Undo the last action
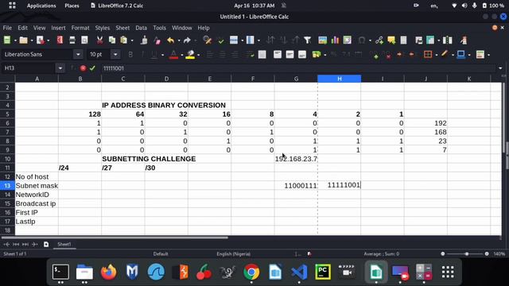 coord(170,40)
